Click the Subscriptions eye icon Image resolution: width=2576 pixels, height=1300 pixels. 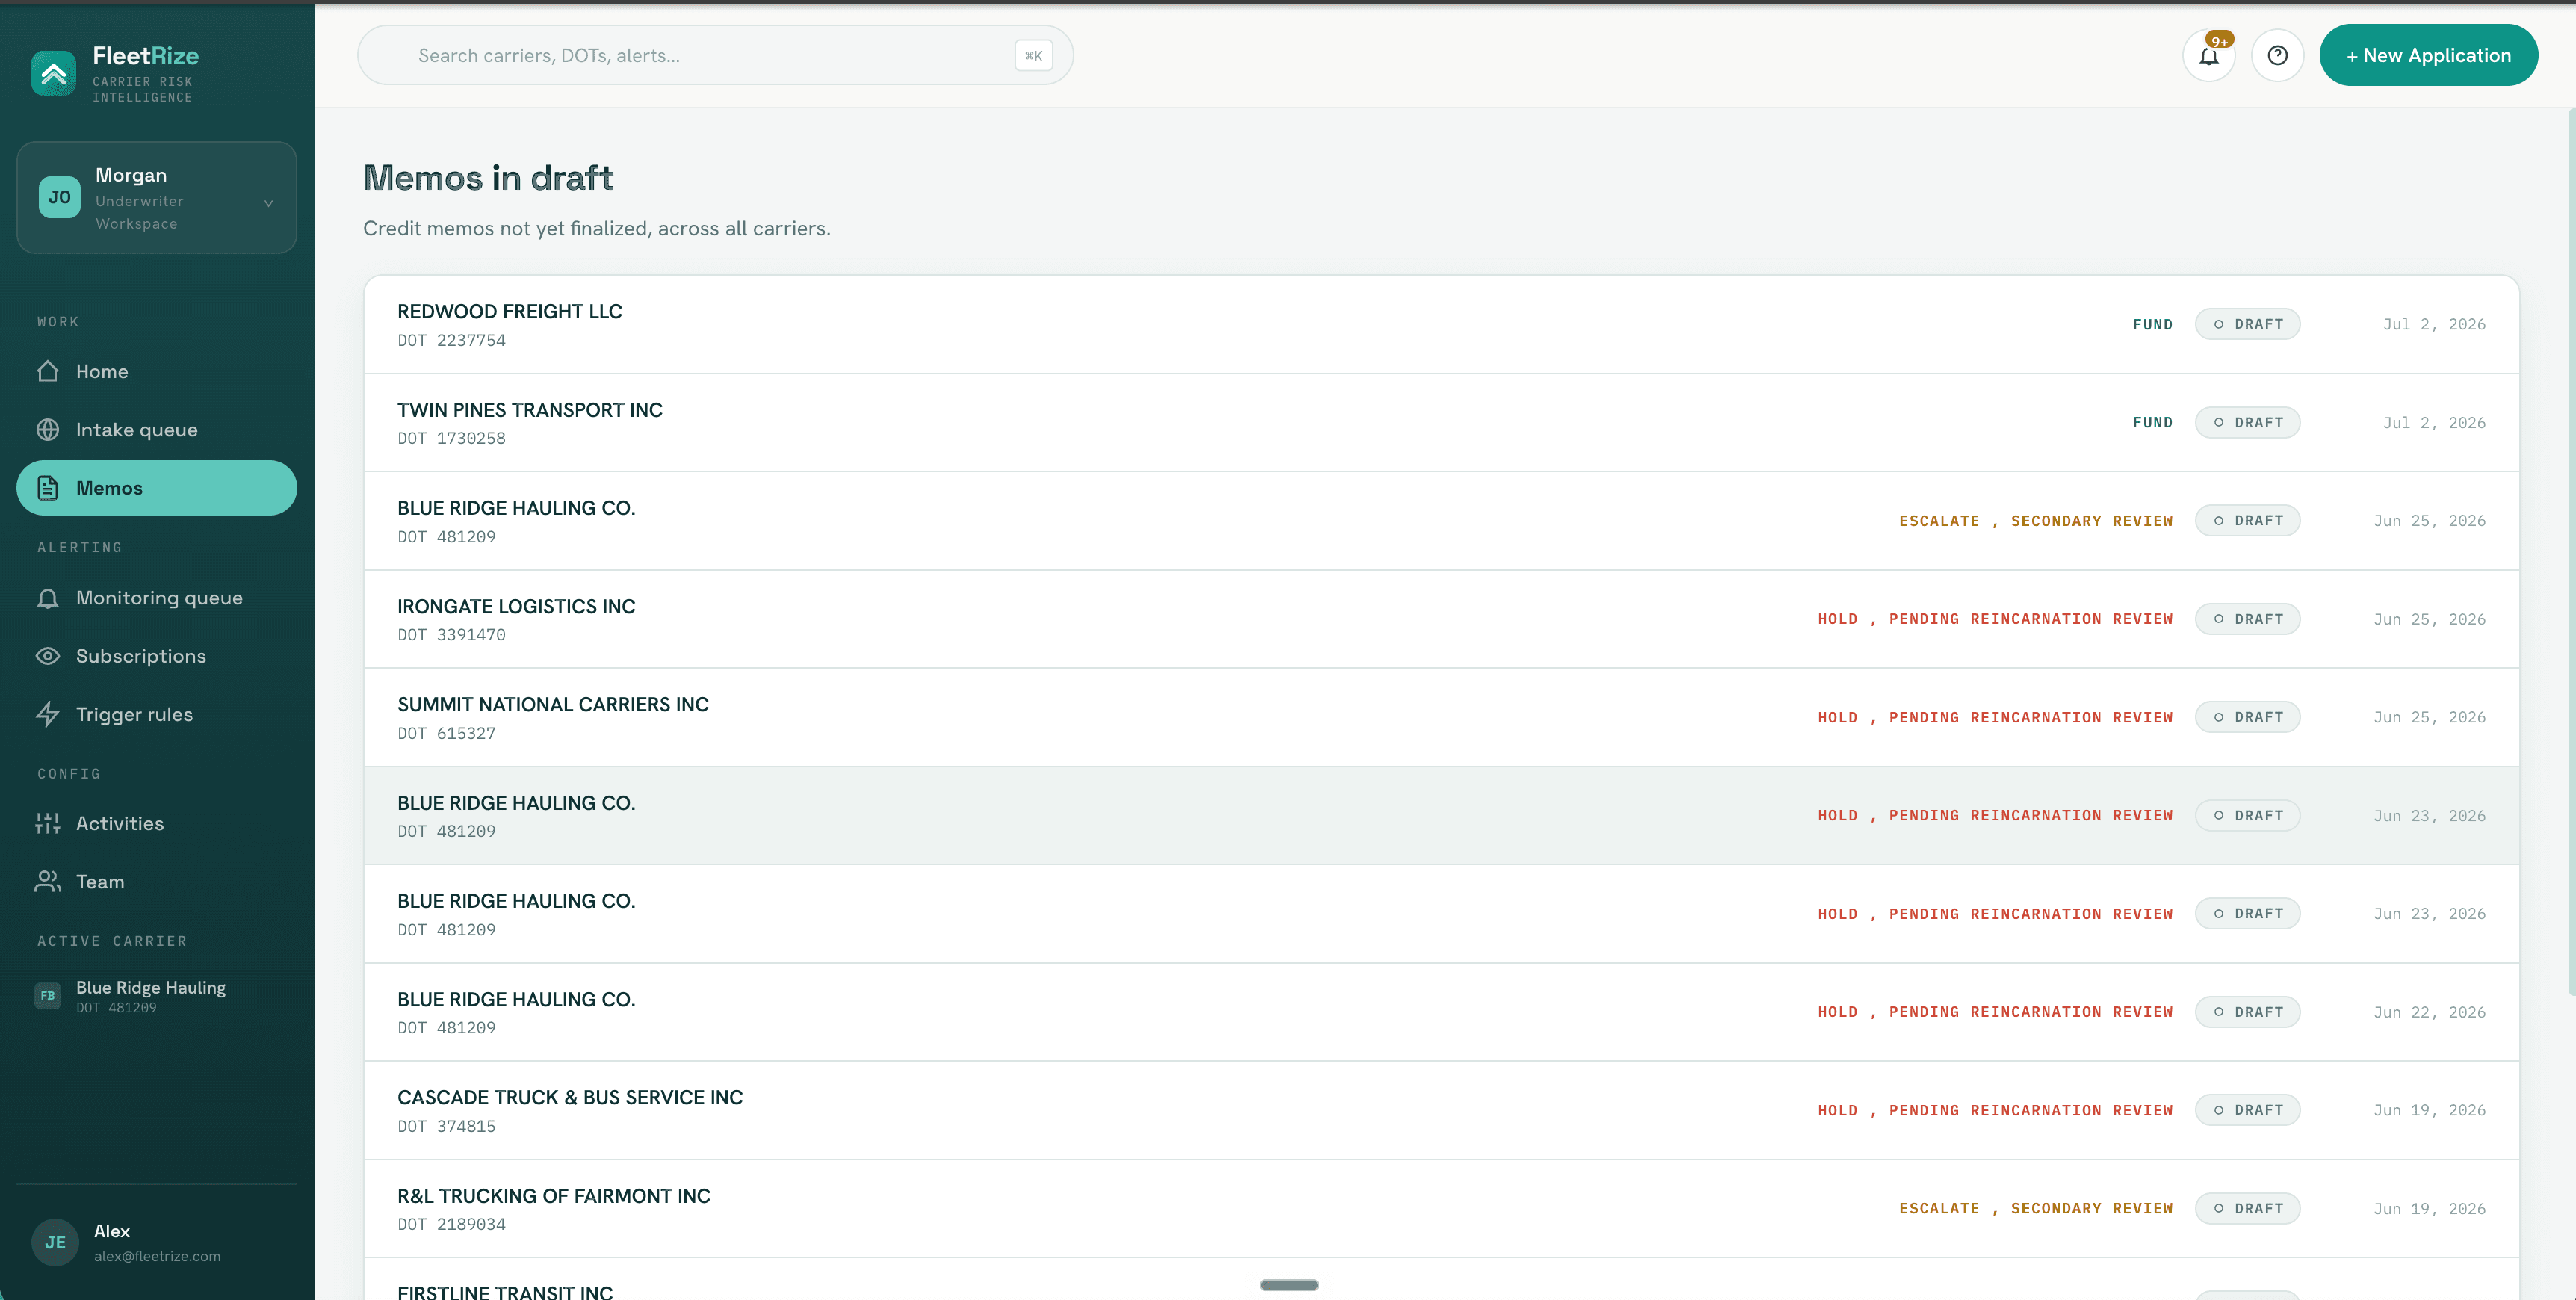click(x=48, y=656)
